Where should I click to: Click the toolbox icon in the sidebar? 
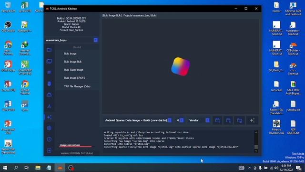(49, 95)
